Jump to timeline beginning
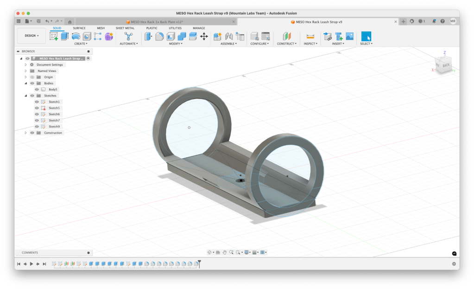This screenshot has width=474, height=289. tap(19, 264)
